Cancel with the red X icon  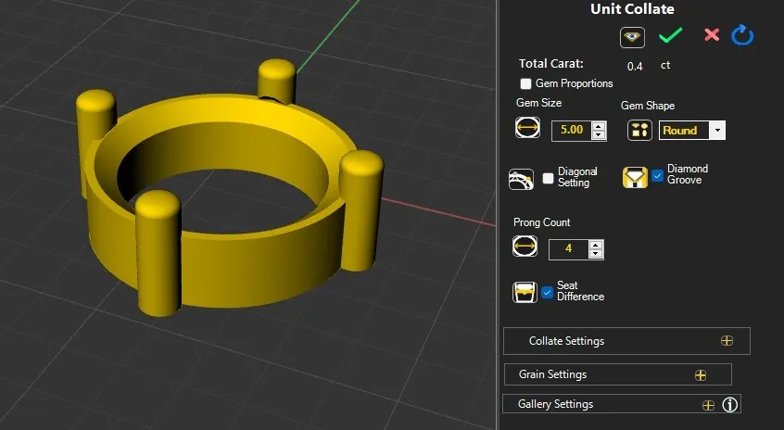coord(712,35)
